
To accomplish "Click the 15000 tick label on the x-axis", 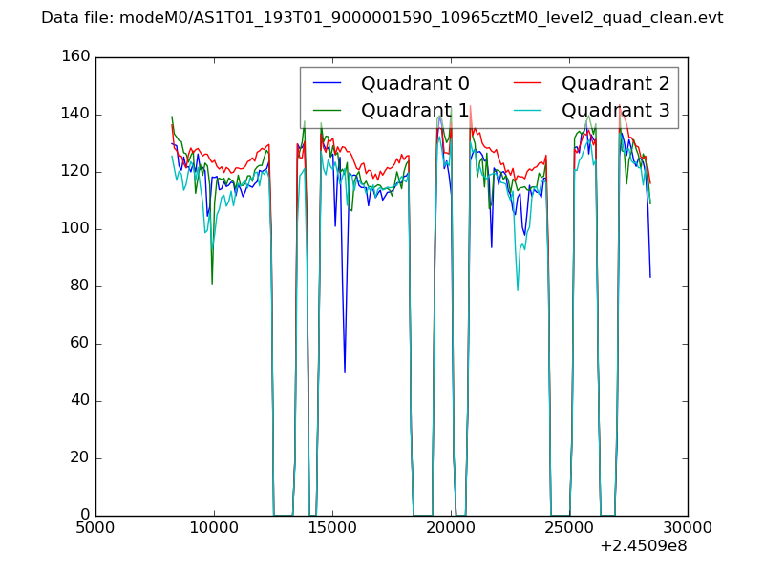I will pyautogui.click(x=332, y=528).
